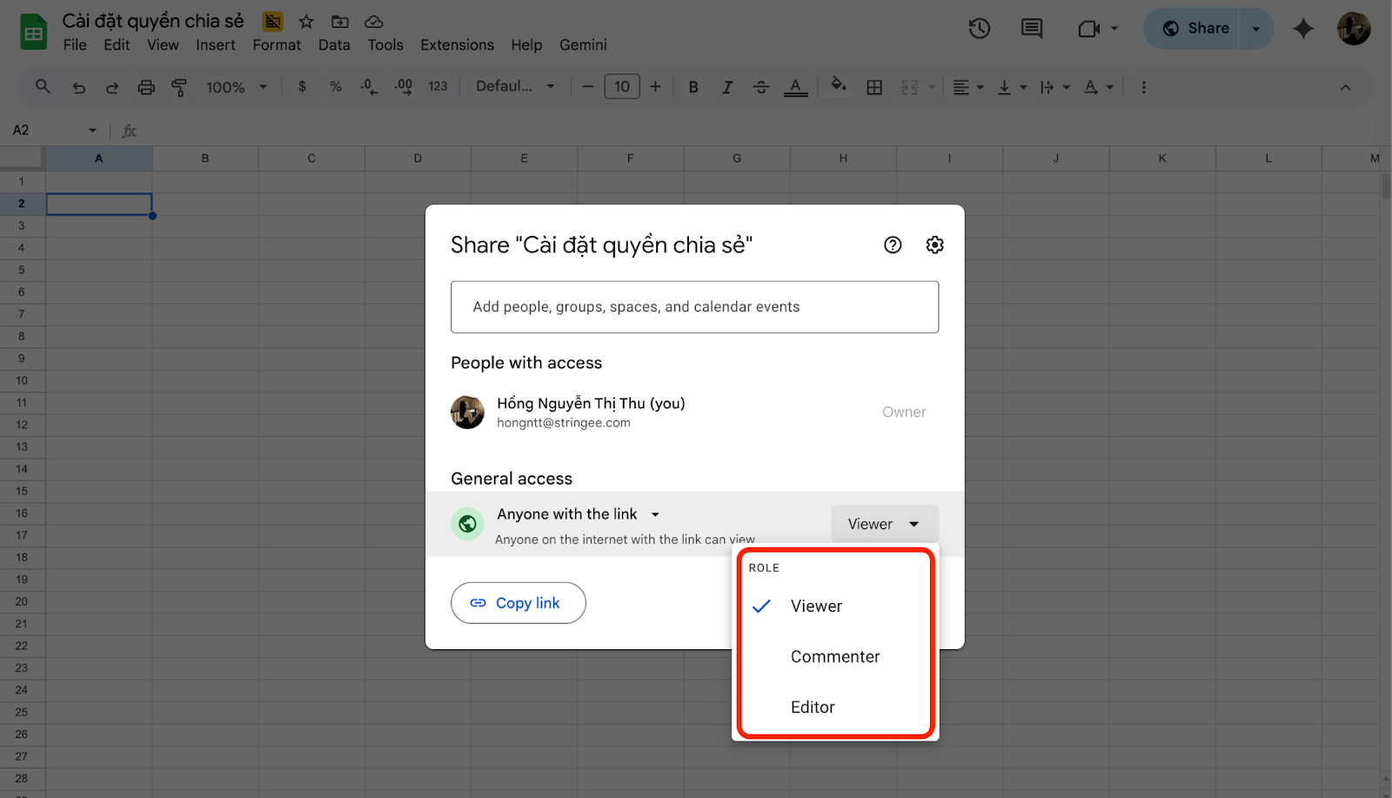Open the zoom level 100% dropdown

click(x=236, y=87)
